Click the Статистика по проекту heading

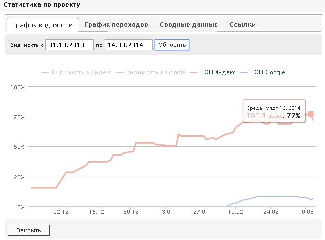click(41, 5)
